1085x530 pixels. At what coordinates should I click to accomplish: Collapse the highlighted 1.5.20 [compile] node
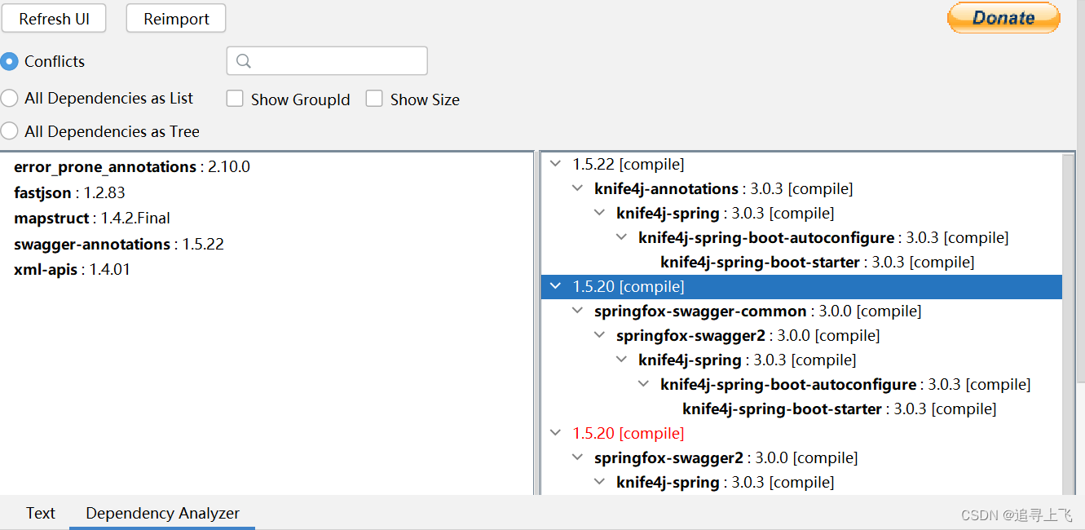click(x=556, y=286)
